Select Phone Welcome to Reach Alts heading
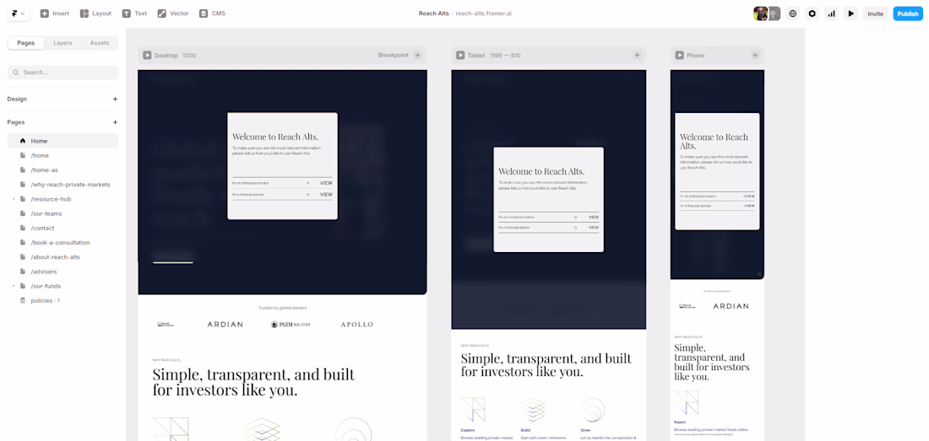929x441 pixels. [x=714, y=142]
